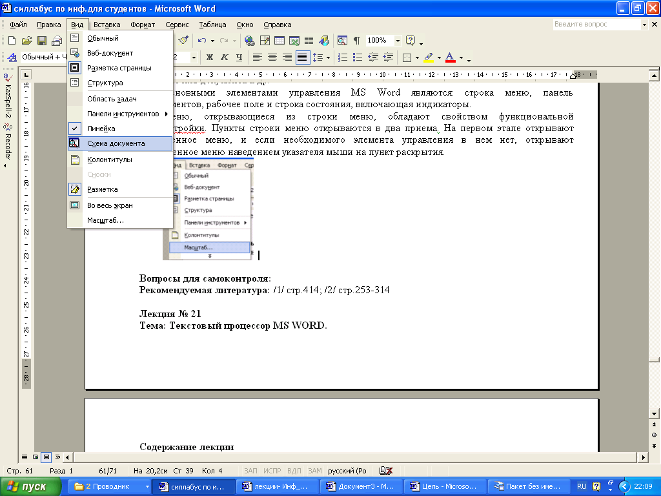Open the line spacing dropdown arrow
The image size is (661, 496).
[x=328, y=57]
